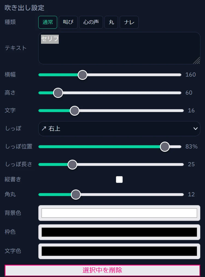Click the 角丸 corner radius slider handle

pos(76,194)
